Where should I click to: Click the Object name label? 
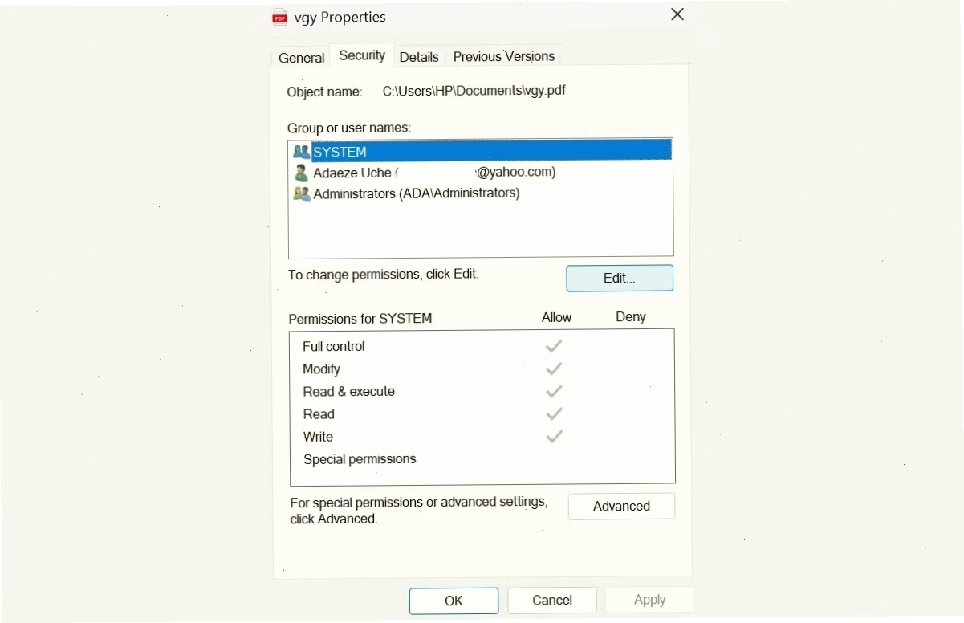[324, 92]
